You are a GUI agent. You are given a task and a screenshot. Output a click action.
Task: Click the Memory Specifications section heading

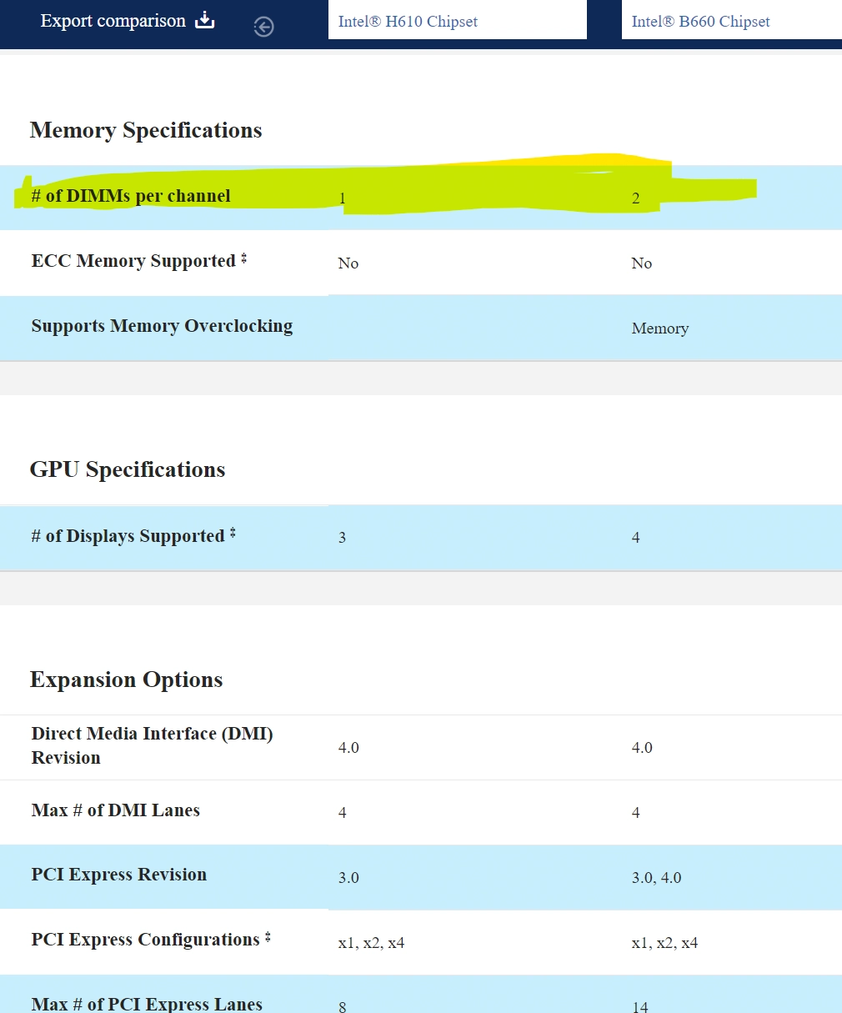pyautogui.click(x=146, y=130)
